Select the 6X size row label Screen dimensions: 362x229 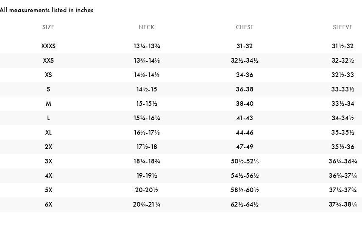click(x=48, y=204)
